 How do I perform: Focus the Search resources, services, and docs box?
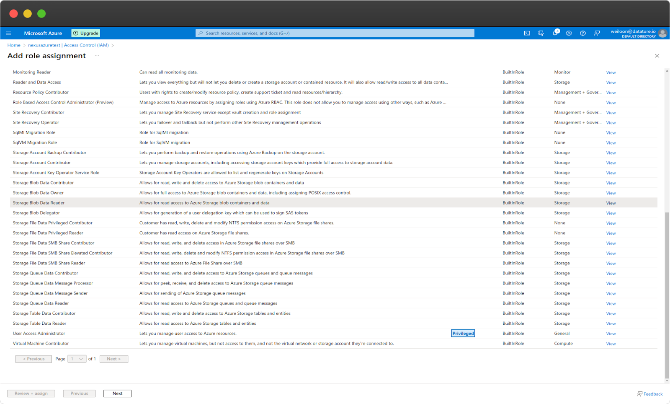point(335,33)
